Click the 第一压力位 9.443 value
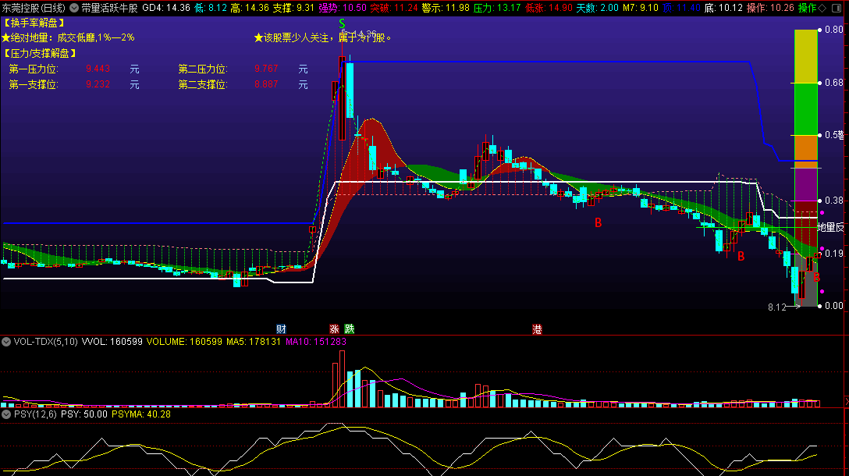The width and height of the screenshot is (849, 476). coord(98,69)
